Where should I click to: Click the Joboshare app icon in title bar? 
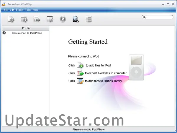(4, 4)
